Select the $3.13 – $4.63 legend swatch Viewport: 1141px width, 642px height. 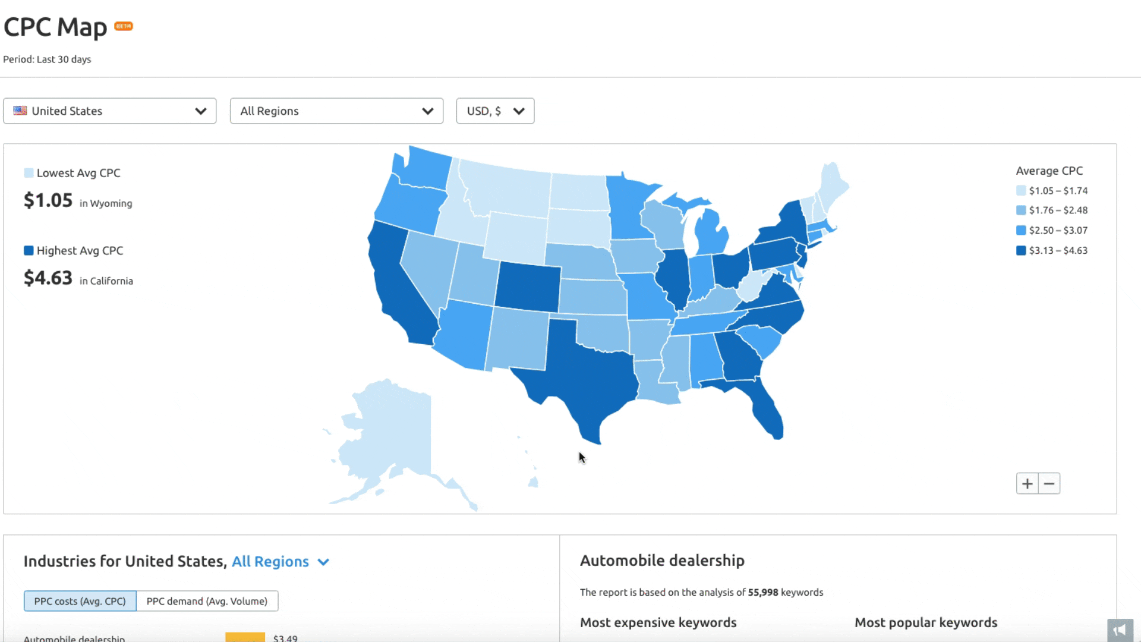click(1021, 250)
